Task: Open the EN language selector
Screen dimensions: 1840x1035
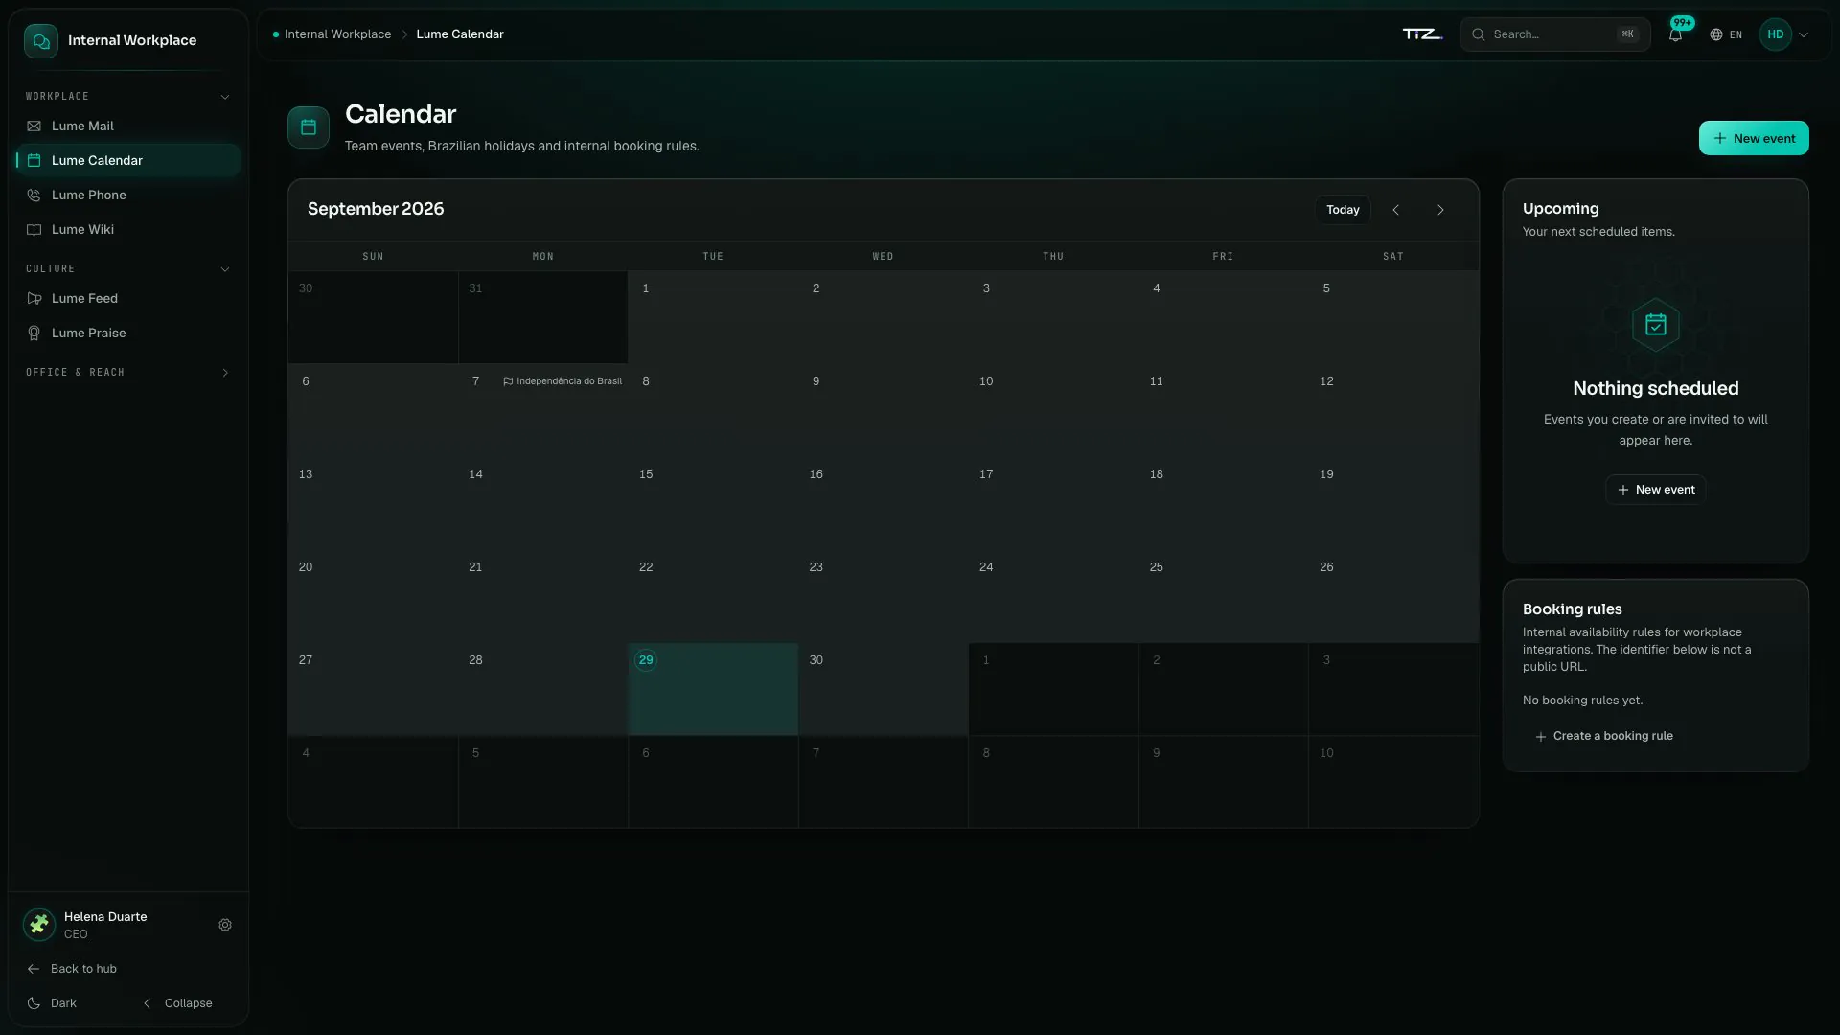Action: pos(1726,34)
